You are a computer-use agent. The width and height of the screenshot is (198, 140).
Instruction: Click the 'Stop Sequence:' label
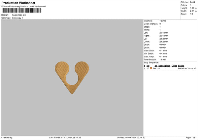pos(151,62)
